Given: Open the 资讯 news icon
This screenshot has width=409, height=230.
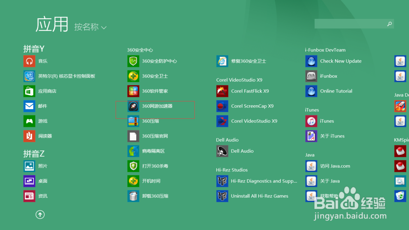Looking at the screenshot, I should [29, 196].
